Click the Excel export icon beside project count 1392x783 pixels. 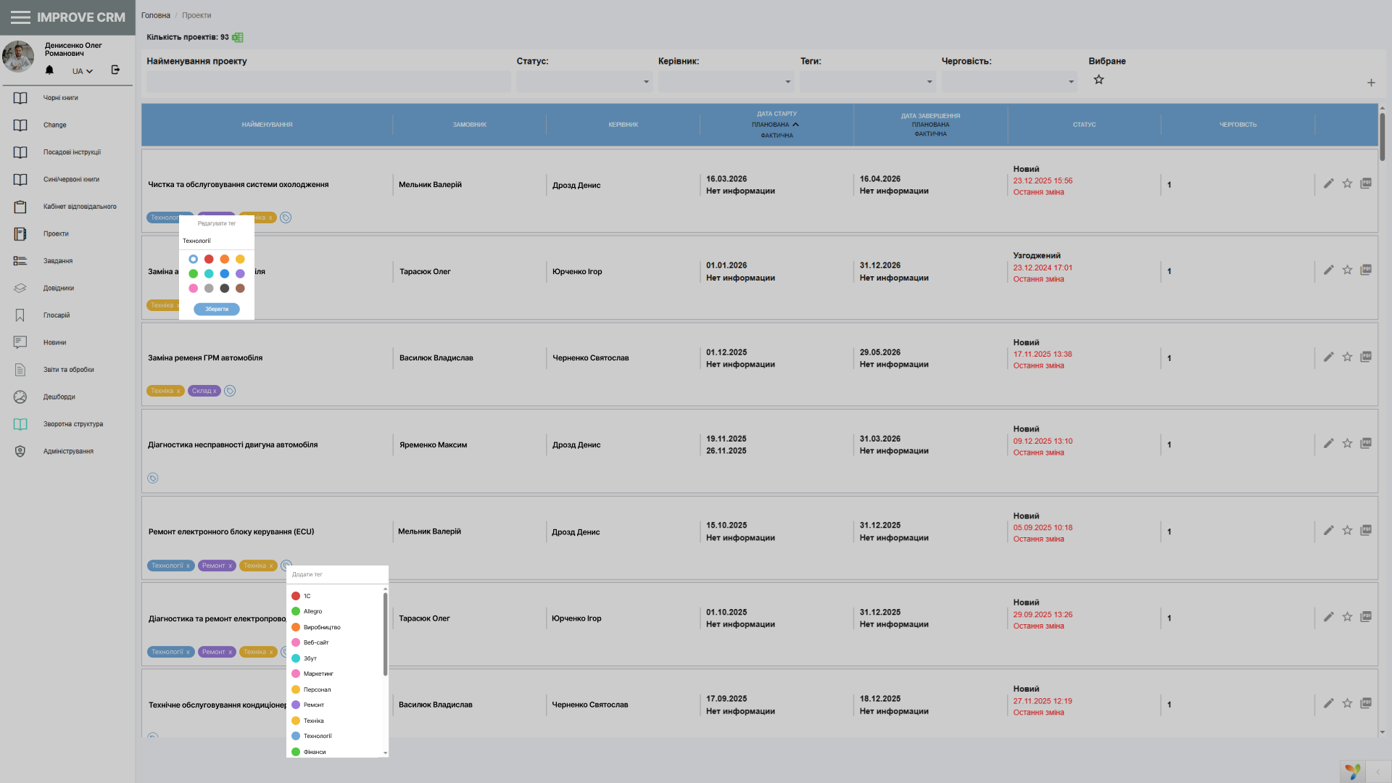click(x=238, y=38)
